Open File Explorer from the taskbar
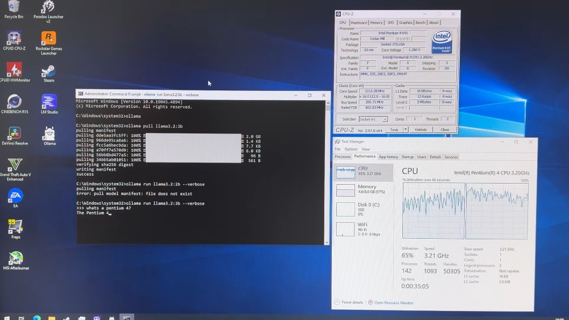 [x=52, y=318]
